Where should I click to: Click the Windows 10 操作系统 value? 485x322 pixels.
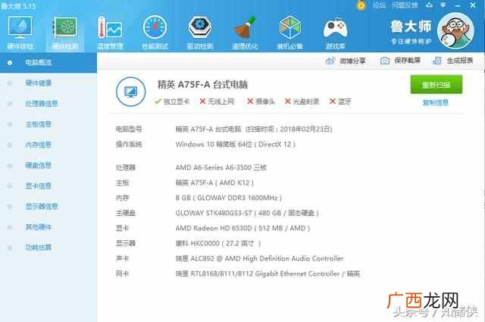[x=236, y=144]
